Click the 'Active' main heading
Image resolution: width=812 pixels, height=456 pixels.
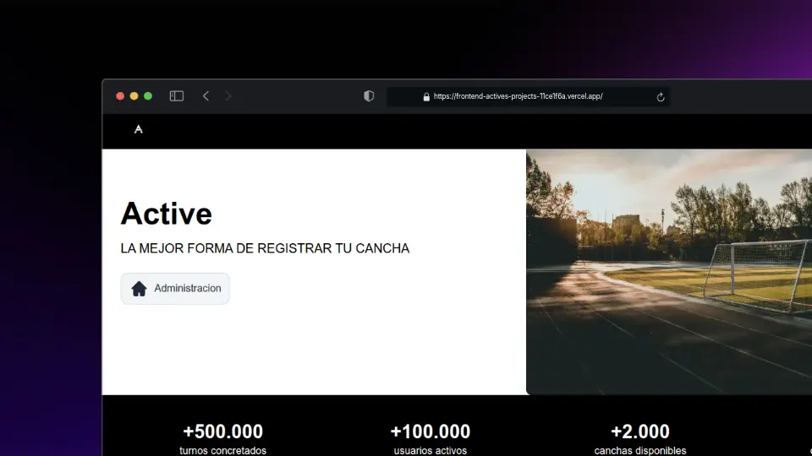(167, 214)
